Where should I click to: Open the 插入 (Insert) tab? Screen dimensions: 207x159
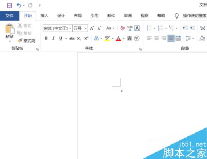[x=44, y=16]
